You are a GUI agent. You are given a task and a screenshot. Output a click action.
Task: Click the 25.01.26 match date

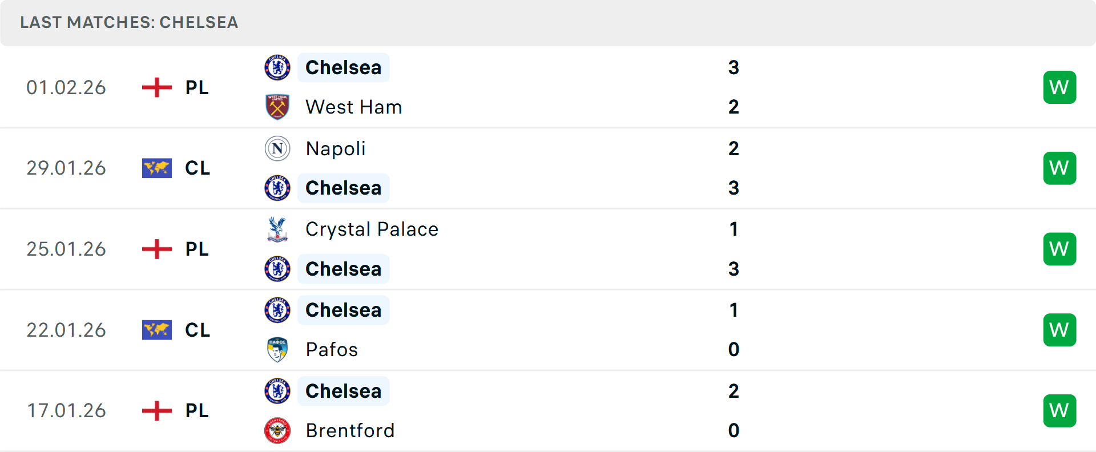[x=66, y=249]
